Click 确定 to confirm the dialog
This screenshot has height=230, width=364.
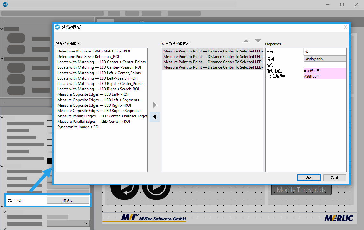tap(309, 178)
